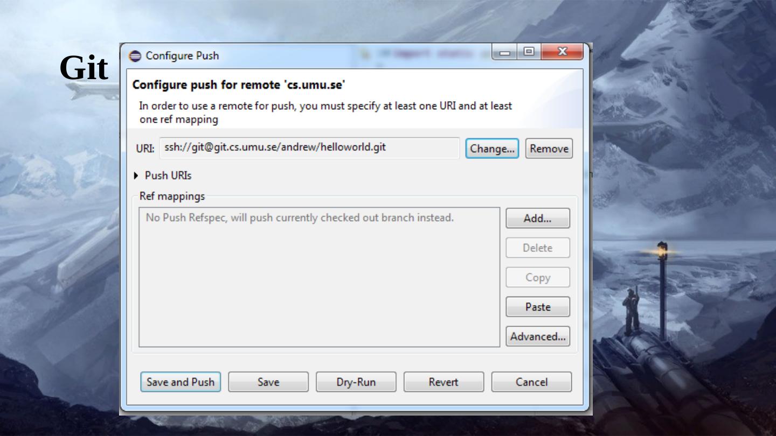This screenshot has width=776, height=436.
Task: Click the Copy ref mapping button
Action: (x=537, y=278)
